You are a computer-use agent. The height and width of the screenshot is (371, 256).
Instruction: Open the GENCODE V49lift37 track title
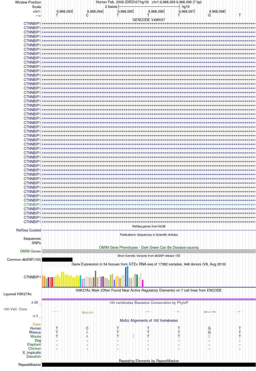(x=149, y=20)
